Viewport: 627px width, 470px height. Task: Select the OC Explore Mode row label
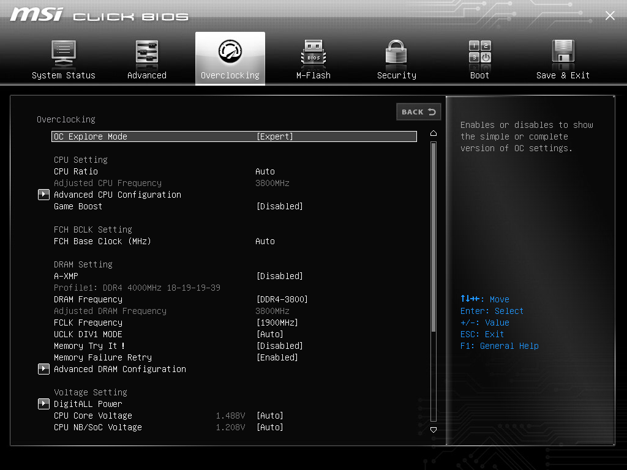(91, 136)
